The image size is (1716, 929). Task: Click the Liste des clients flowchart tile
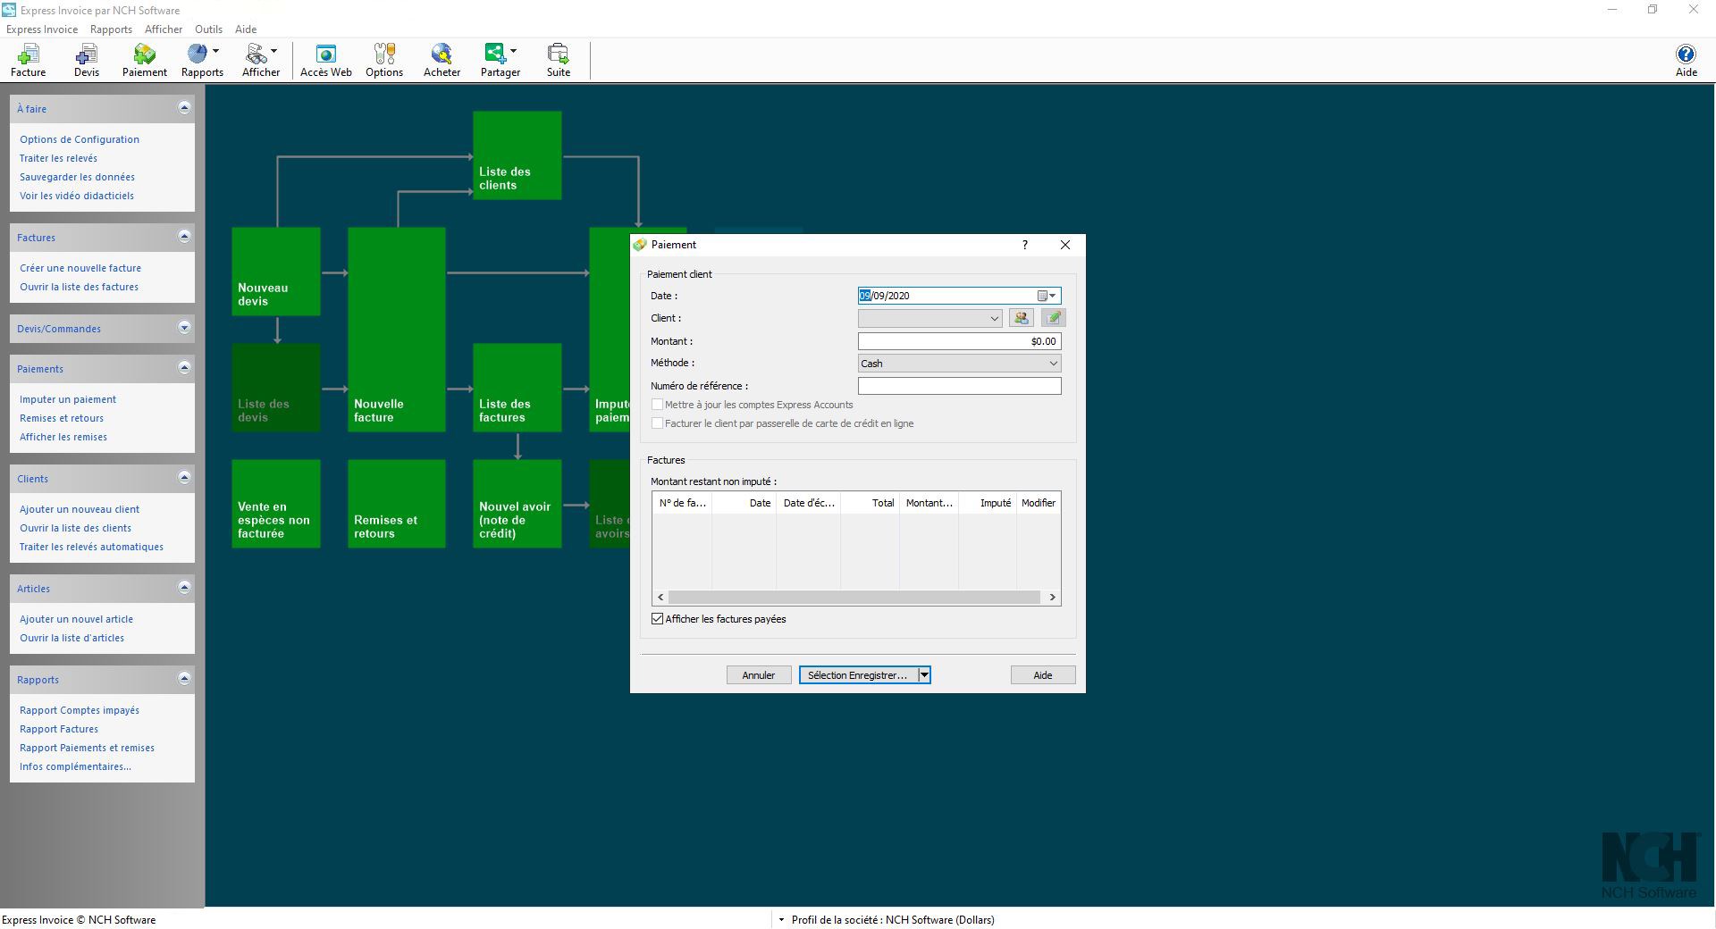517,155
